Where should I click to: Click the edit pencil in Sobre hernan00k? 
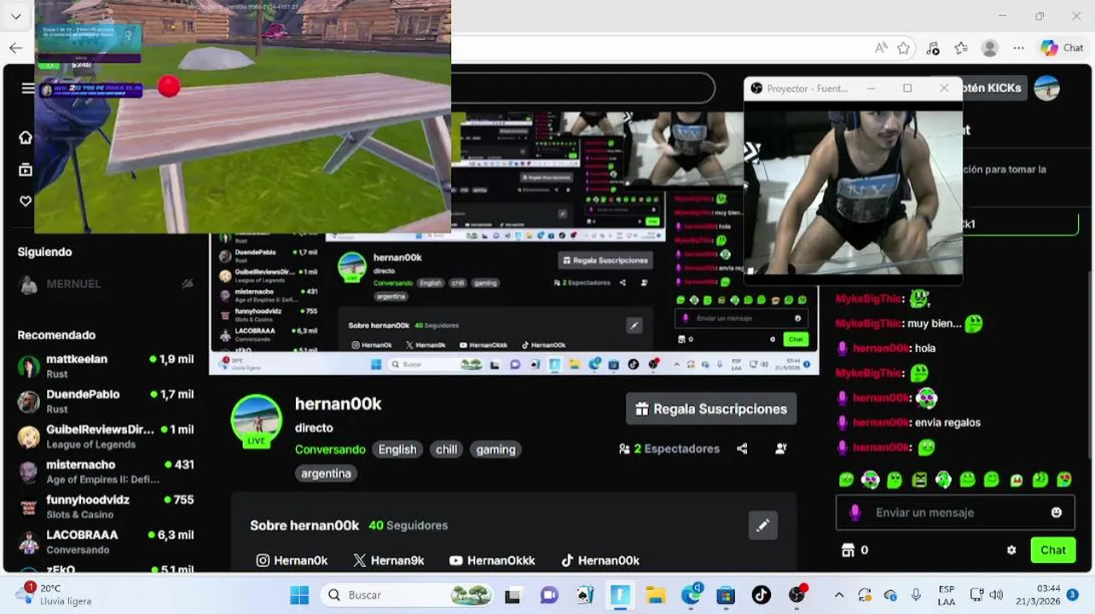click(x=762, y=525)
